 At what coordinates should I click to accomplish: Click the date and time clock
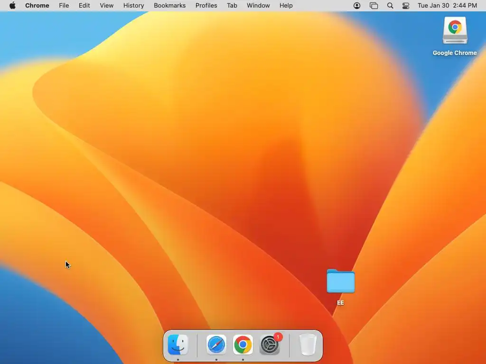447,6
